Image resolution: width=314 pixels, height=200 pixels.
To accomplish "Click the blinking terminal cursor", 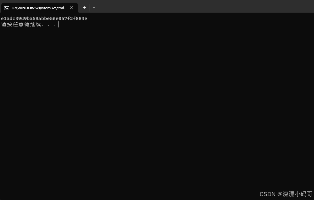I will 59,25.
